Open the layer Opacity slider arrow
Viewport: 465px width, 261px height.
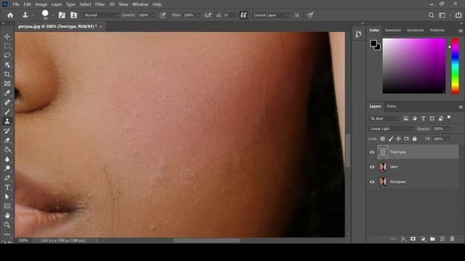tap(448, 129)
